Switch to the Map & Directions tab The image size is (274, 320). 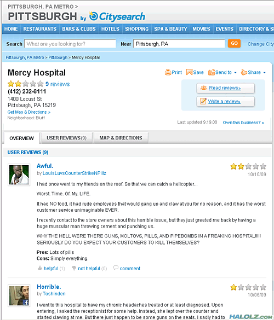click(x=121, y=138)
